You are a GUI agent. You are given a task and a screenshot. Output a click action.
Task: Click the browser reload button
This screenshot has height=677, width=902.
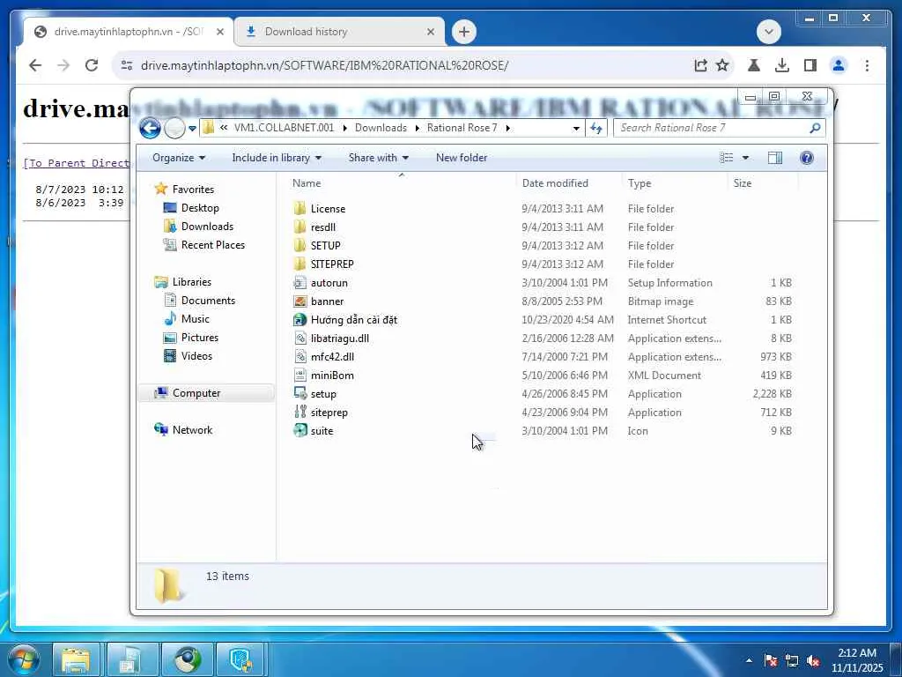[92, 65]
